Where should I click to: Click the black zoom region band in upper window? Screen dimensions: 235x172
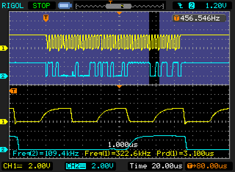(154, 48)
